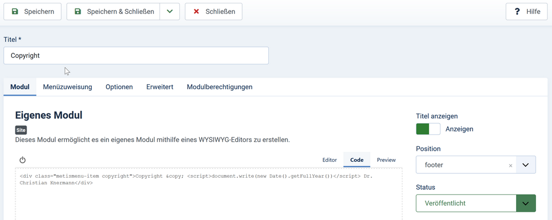Click the Speichern save button

tap(33, 12)
